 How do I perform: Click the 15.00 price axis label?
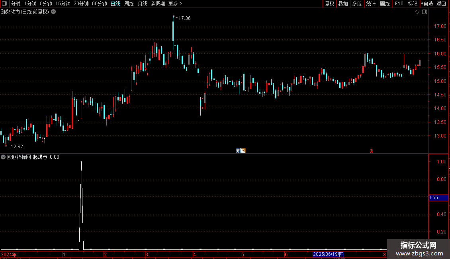click(440, 81)
